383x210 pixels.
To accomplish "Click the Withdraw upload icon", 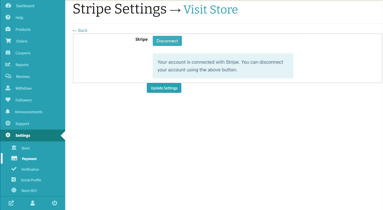I will 8,88.
